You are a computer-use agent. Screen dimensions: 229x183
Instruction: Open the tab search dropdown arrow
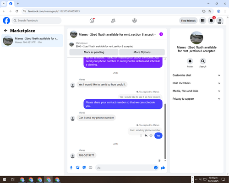point(4,4)
